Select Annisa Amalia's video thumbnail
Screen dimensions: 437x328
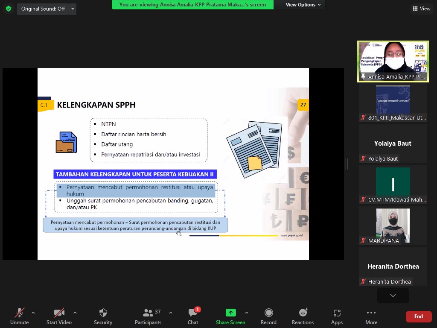[x=393, y=61]
